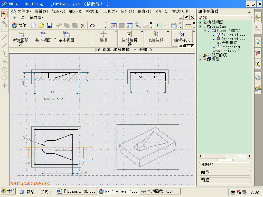Open the Internet Explorer sidebar tab
Image resolution: width=263 pixels, height=197 pixels.
pyautogui.click(x=258, y=43)
